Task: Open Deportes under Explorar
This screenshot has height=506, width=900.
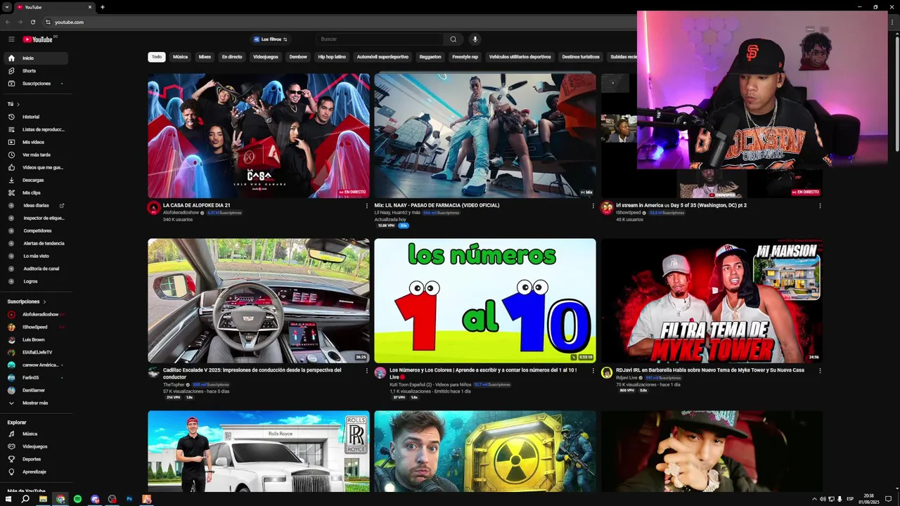Action: click(35, 459)
